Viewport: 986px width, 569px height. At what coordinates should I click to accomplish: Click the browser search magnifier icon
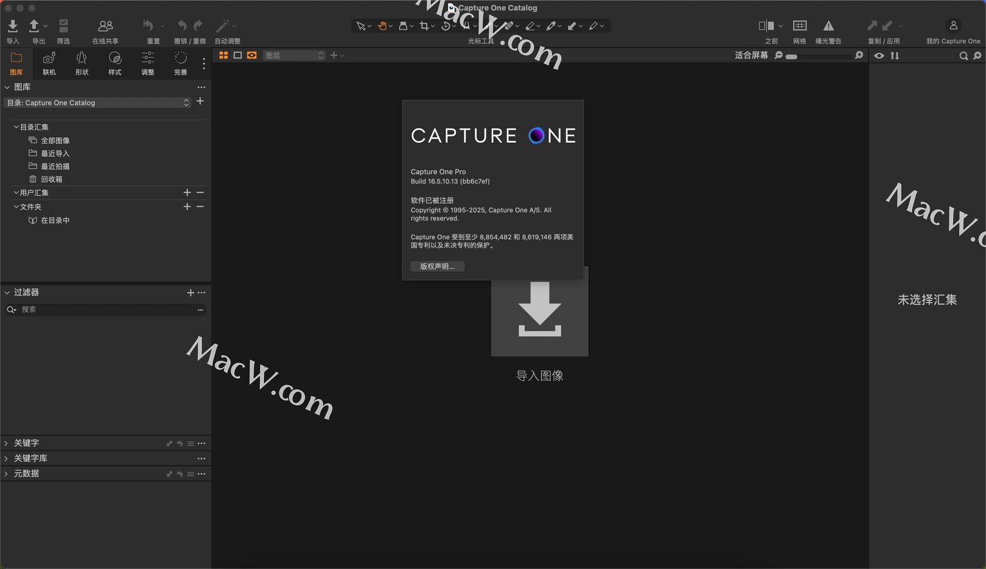[x=963, y=56]
